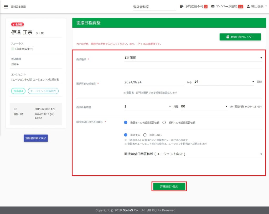Screen dimensions: 269x214
Task: Expand the 14 日間 duration dropdown
Action: point(224,82)
